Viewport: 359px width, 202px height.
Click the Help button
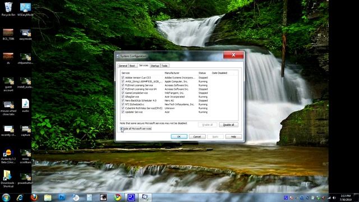coord(233,137)
